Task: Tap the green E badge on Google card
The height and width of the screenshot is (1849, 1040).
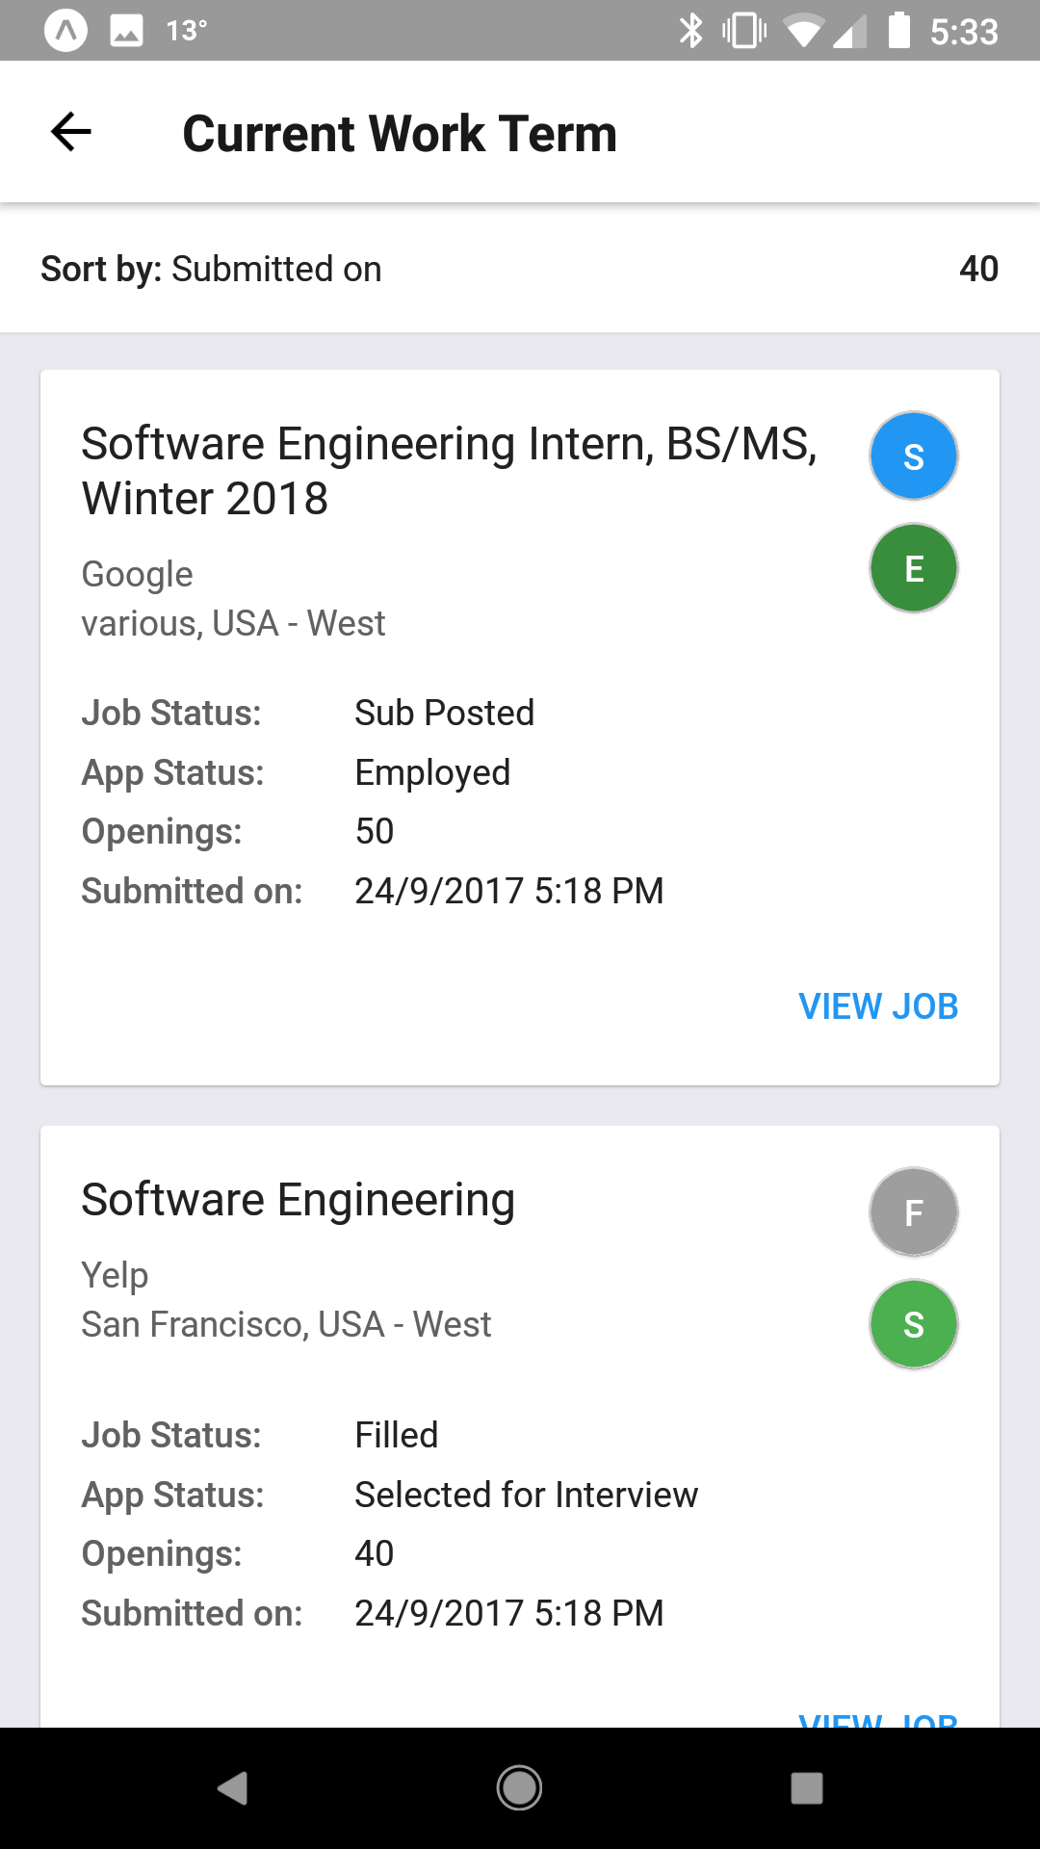Action: coord(913,568)
